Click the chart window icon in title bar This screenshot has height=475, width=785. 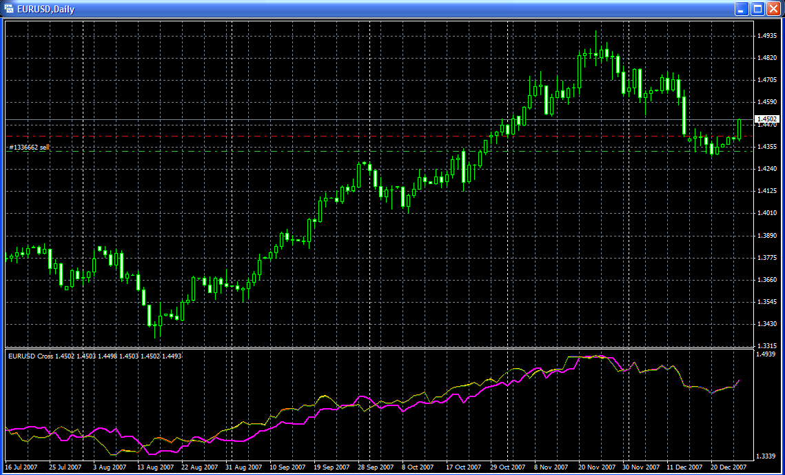click(x=10, y=9)
